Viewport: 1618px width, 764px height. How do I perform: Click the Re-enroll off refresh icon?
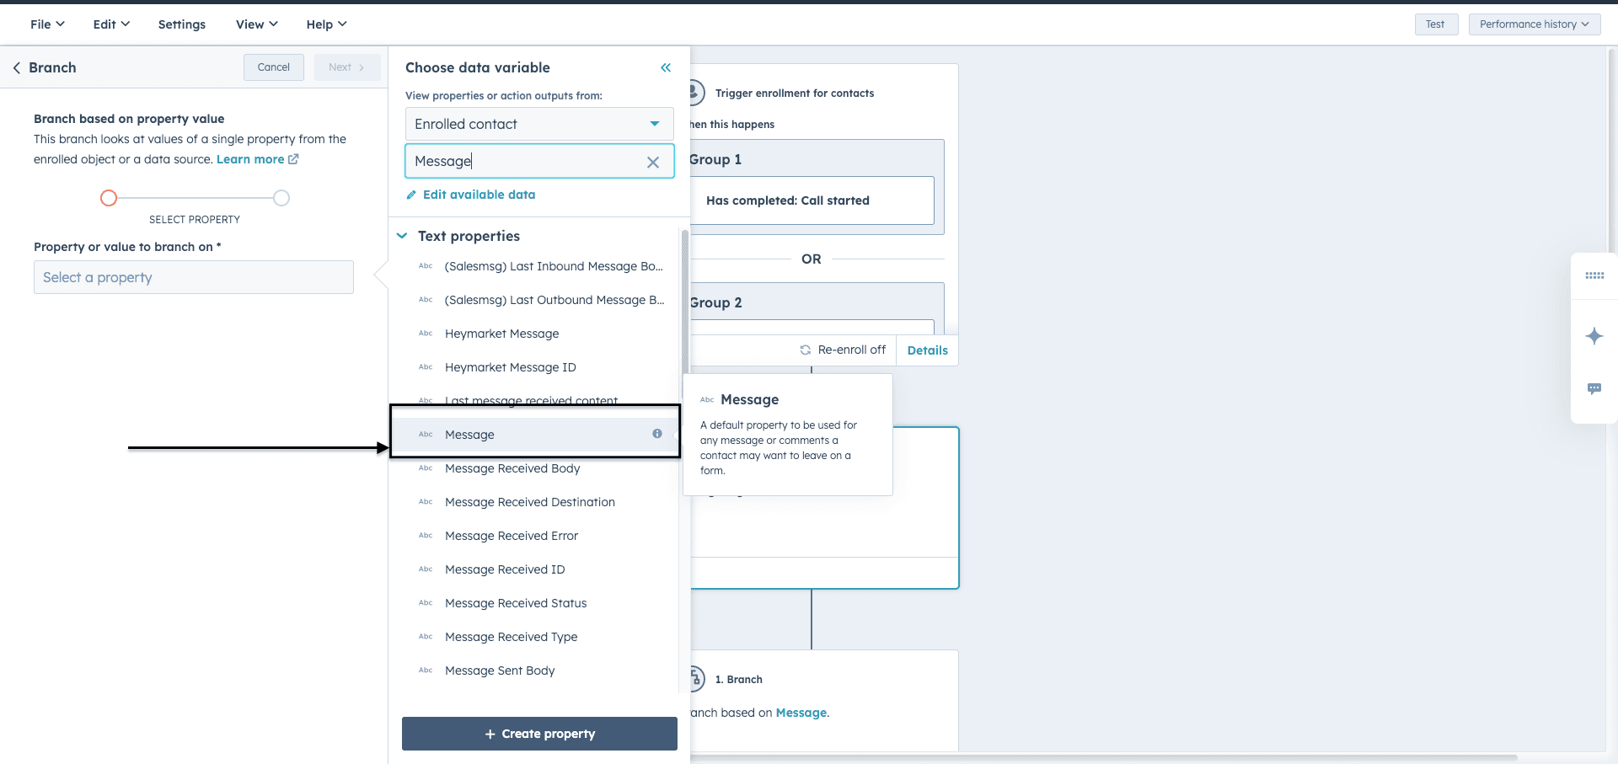click(x=805, y=350)
